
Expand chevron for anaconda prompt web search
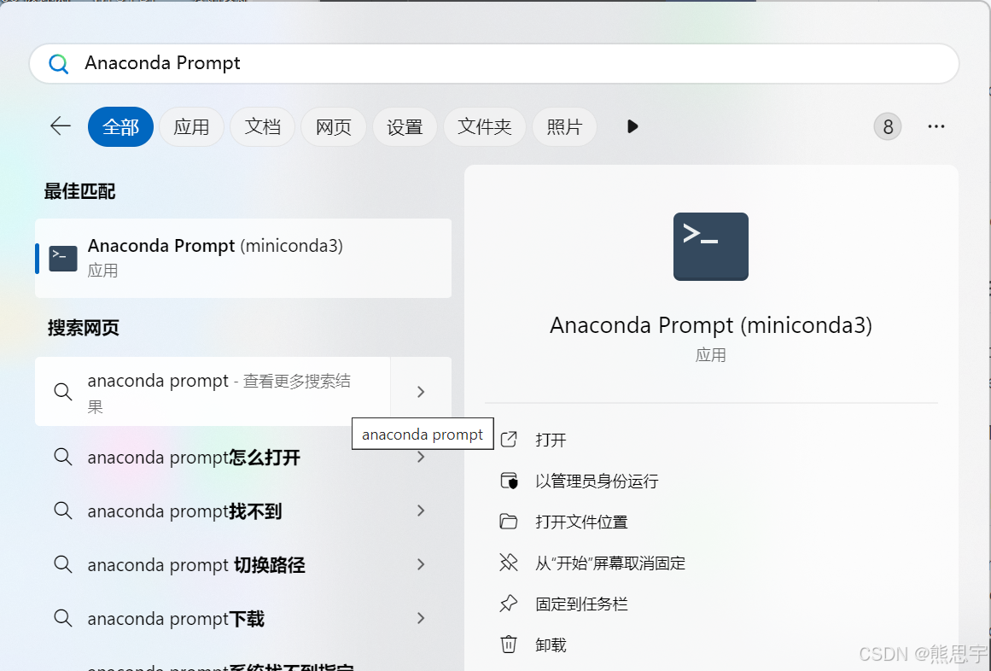click(x=421, y=392)
